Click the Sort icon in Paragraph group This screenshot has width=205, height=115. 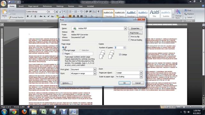94,12
